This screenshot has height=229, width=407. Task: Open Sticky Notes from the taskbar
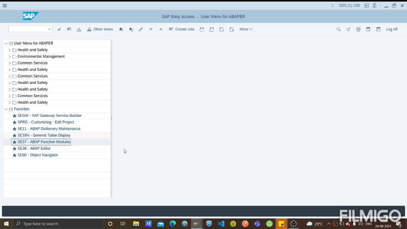(281, 224)
